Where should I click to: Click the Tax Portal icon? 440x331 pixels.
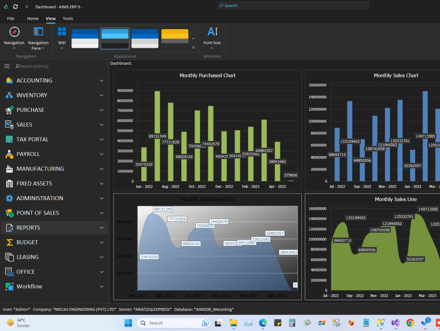[x=9, y=139]
